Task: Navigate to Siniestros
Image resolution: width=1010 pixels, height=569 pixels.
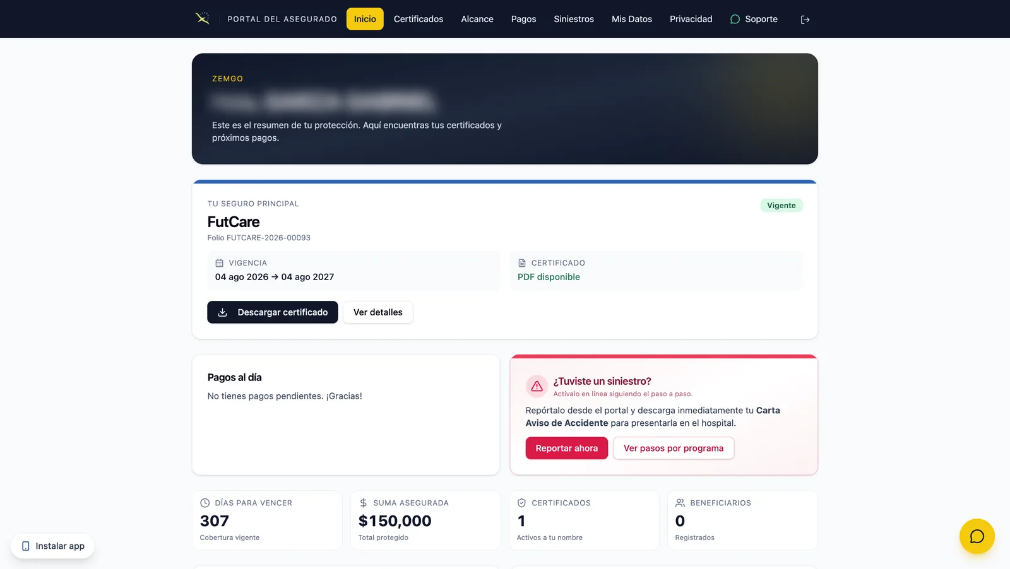Action: pos(574,19)
